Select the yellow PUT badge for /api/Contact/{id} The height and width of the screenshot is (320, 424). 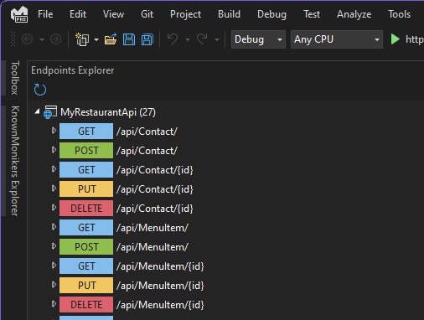[x=86, y=189]
